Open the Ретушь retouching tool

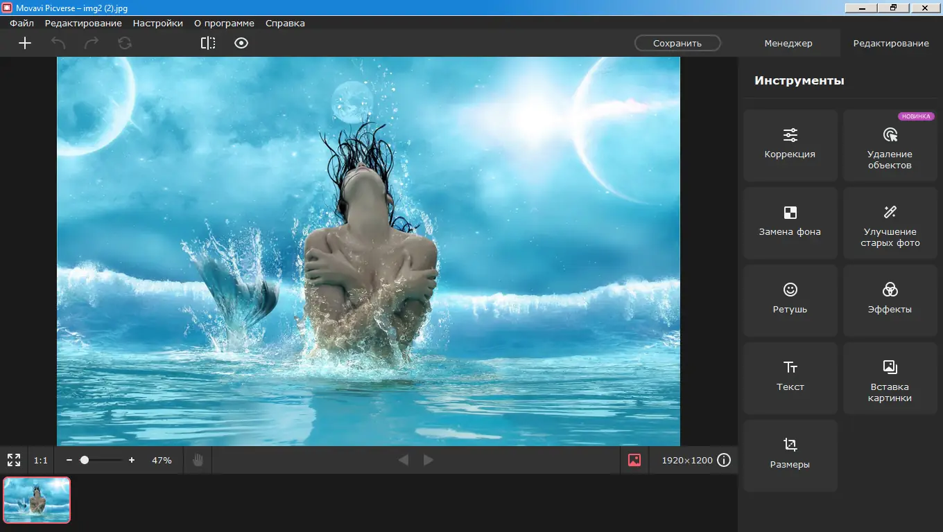click(x=790, y=300)
